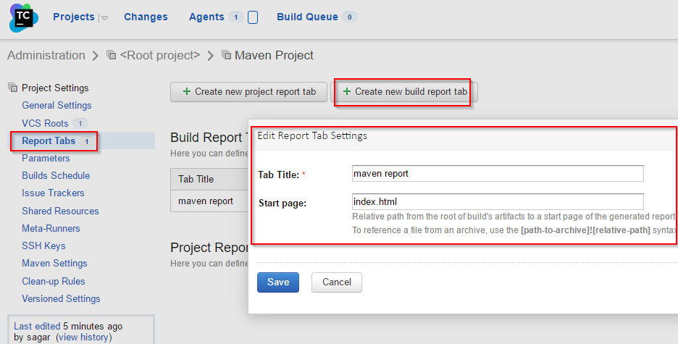678x344 pixels.
Task: Select Report Tabs in sidebar
Action: pos(49,140)
